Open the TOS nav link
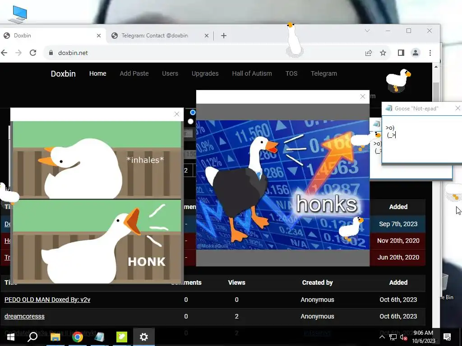This screenshot has height=346, width=462. (x=291, y=73)
